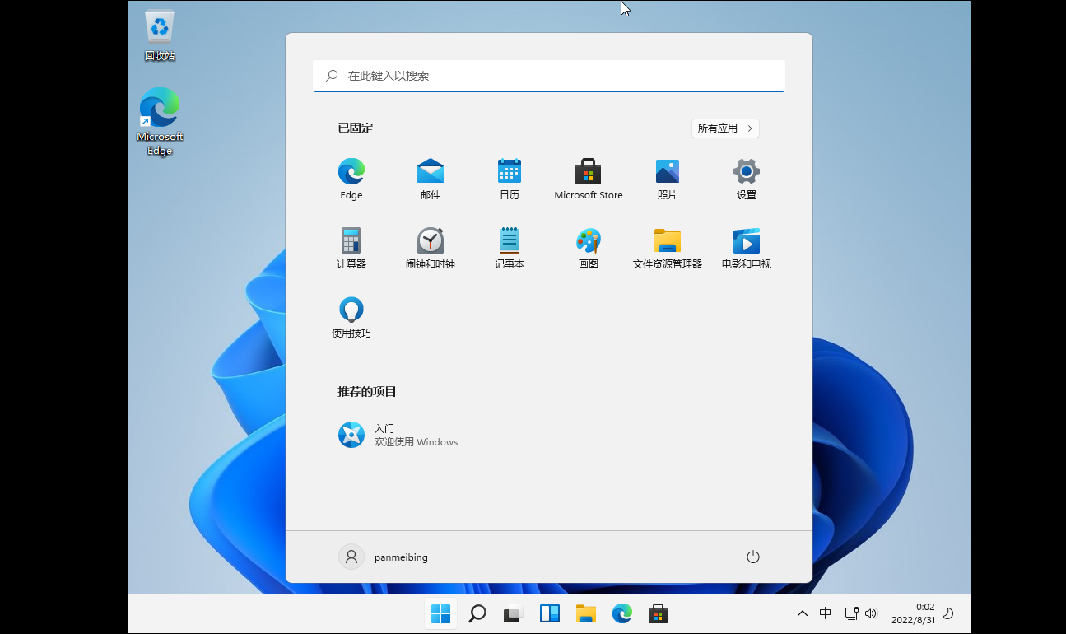Viewport: 1066px width, 634px height.
Task: Open the pinned Edge app in Start menu
Action: pos(351,179)
